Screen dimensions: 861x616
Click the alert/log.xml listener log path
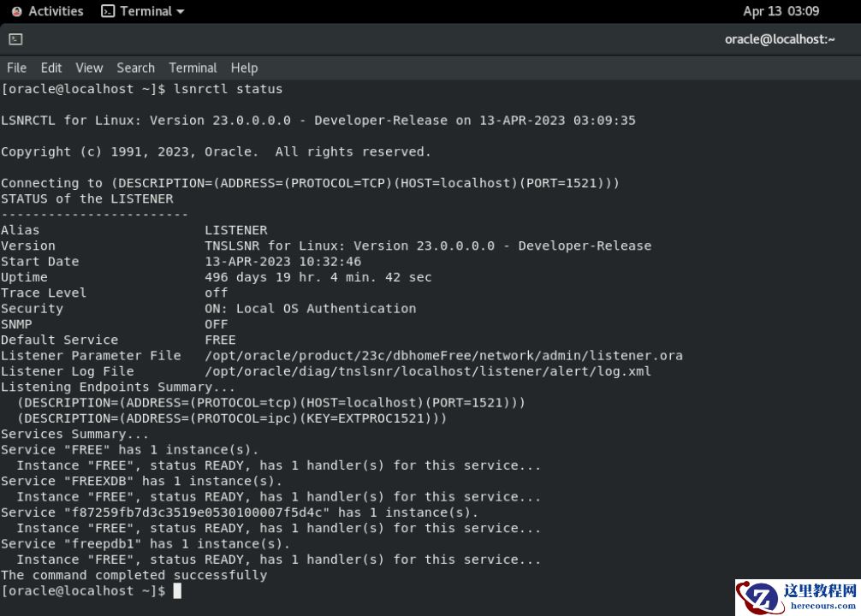coord(428,371)
